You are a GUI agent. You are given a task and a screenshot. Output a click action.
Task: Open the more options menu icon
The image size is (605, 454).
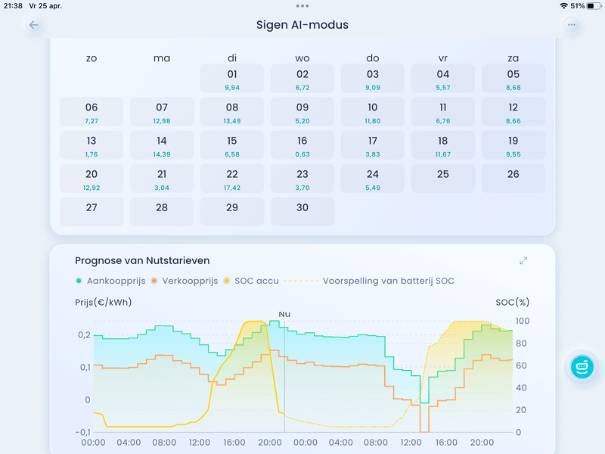pos(571,25)
